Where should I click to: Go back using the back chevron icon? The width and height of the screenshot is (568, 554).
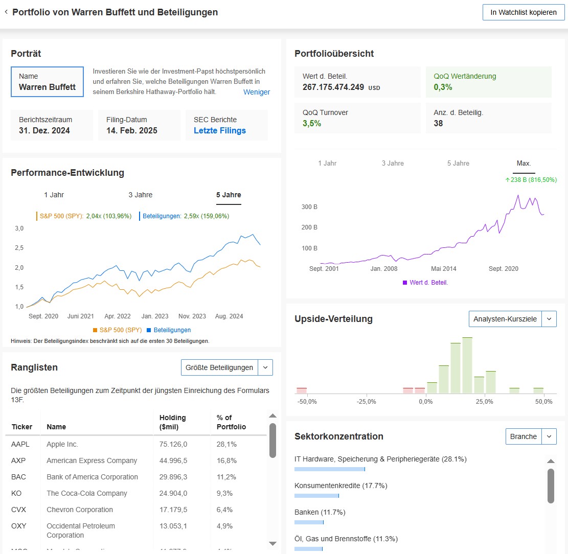tap(6, 12)
